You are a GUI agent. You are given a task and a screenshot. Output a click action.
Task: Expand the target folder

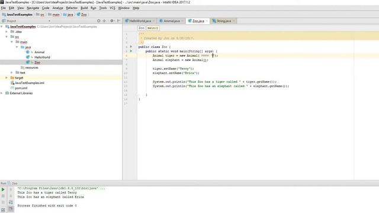click(x=7, y=78)
